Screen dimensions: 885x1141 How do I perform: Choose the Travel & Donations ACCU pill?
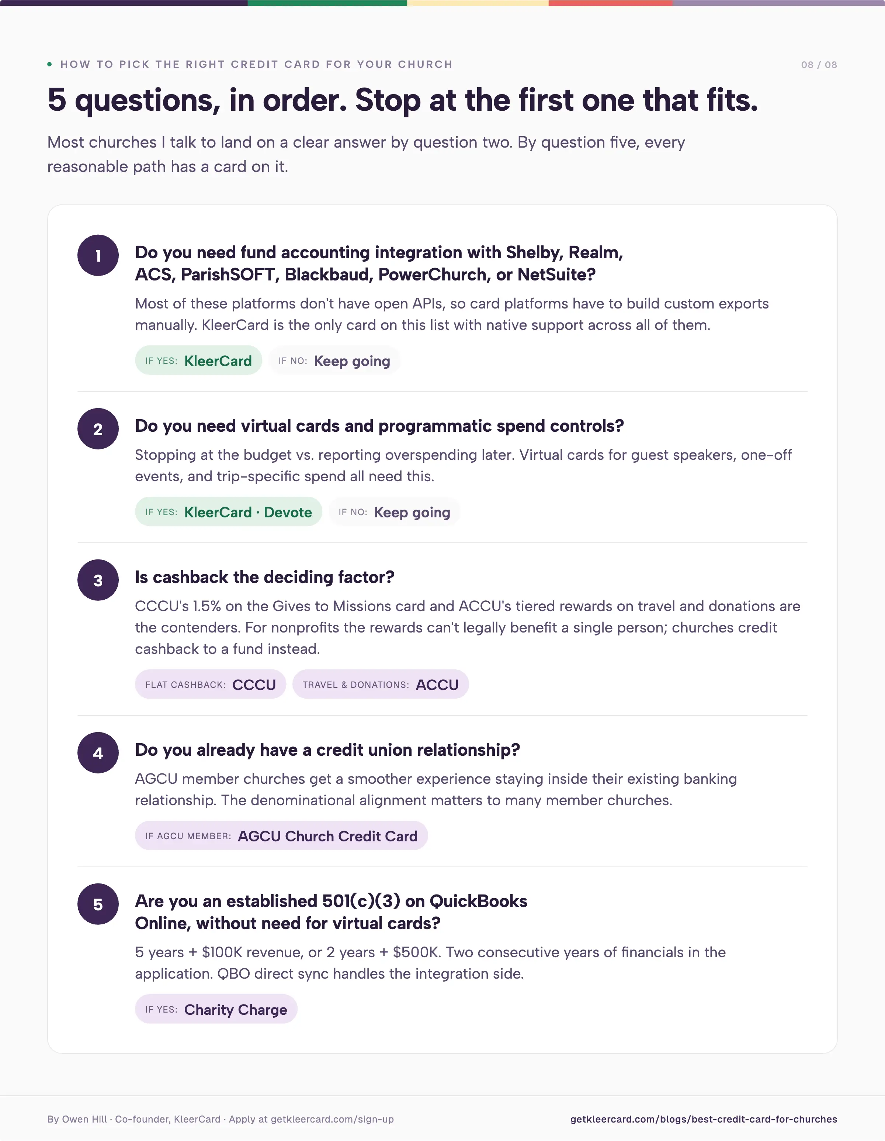[x=381, y=685]
